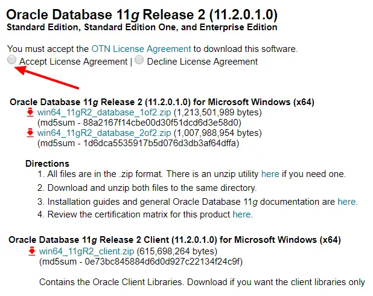Click the md5sum text under database_2of2.zip

click(x=138, y=143)
